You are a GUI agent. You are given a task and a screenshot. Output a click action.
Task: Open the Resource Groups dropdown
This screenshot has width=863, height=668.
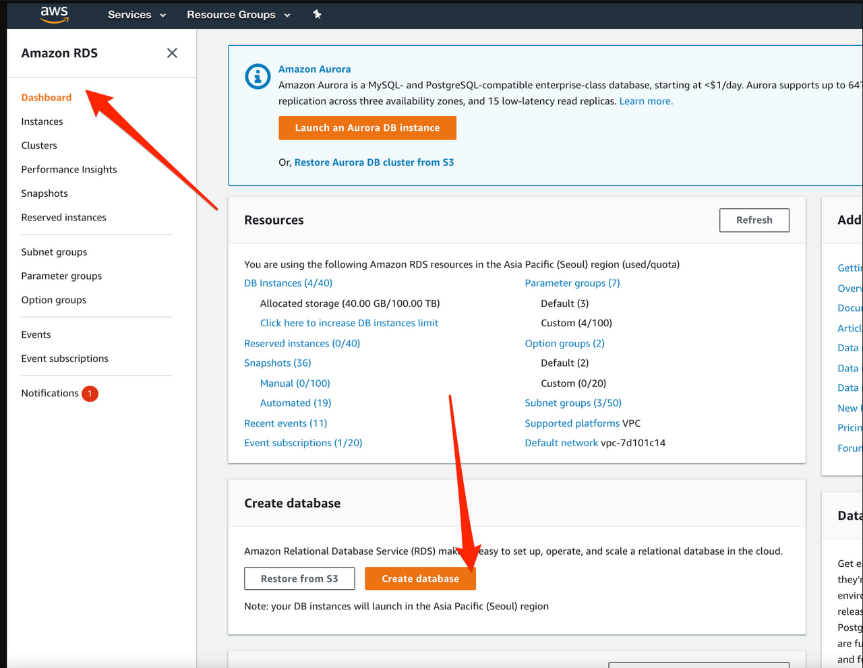[x=239, y=14]
